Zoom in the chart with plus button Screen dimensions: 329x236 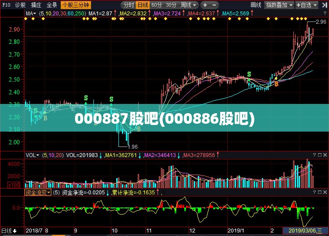[205, 5]
